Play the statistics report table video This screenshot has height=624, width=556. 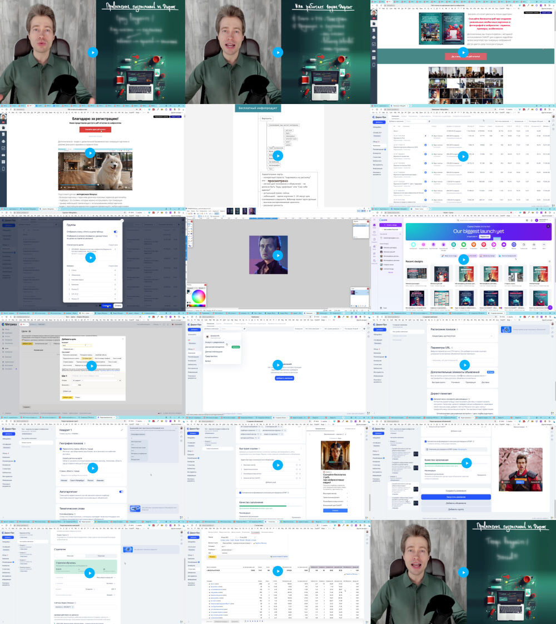pyautogui.click(x=277, y=571)
